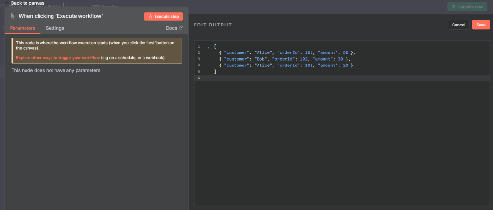The width and height of the screenshot is (493, 210).
Task: Follow 'Explore other ways to trigger your workflow'
Action: click(x=57, y=58)
